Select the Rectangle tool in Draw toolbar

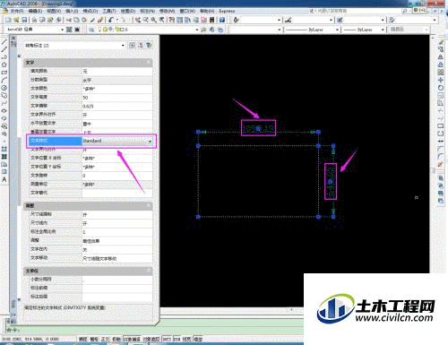(4, 73)
